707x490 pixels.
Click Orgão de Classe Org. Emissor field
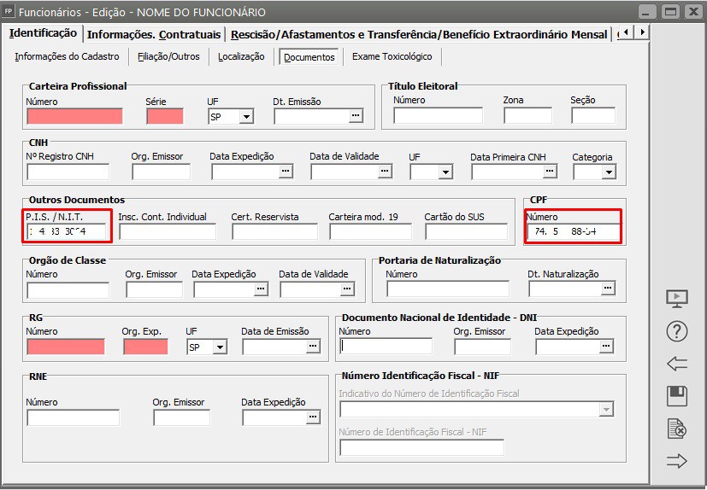click(154, 290)
